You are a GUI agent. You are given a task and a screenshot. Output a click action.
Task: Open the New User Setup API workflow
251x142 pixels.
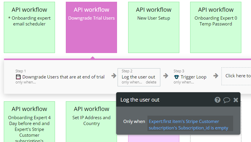pyautogui.click(x=154, y=27)
